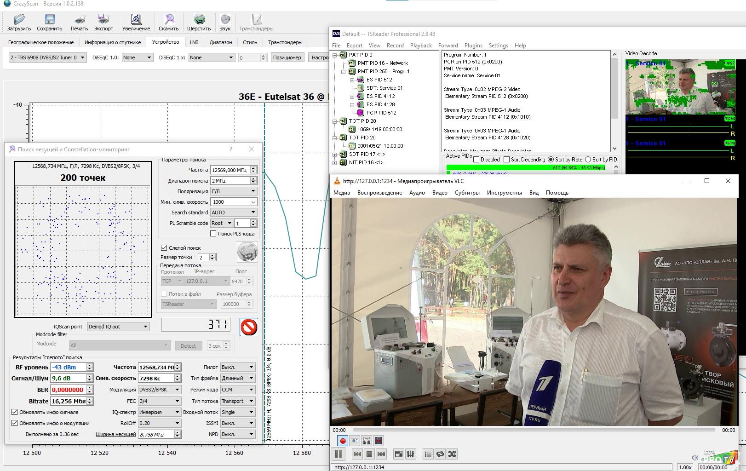Enable the Поиск PLS-кода checkbox
Image resolution: width=746 pixels, height=471 pixels.
click(213, 234)
